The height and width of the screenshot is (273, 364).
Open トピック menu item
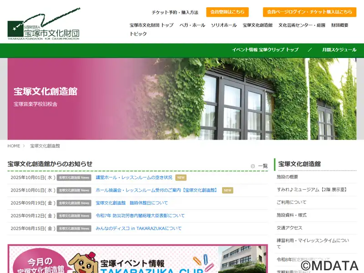point(138,34)
